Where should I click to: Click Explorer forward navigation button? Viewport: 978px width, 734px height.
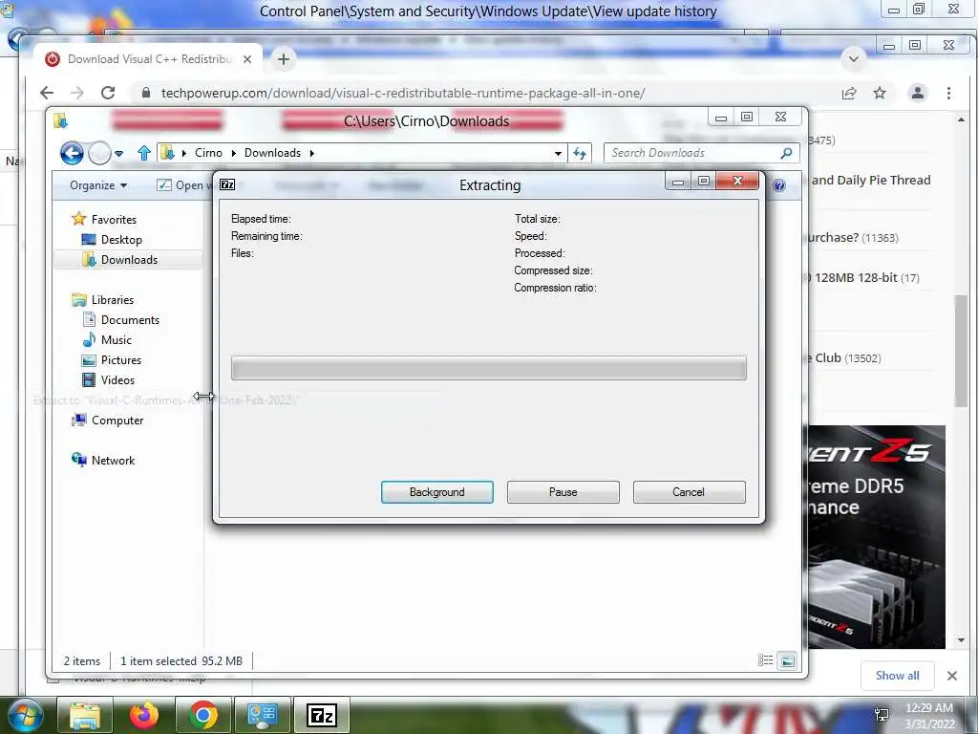pos(99,153)
